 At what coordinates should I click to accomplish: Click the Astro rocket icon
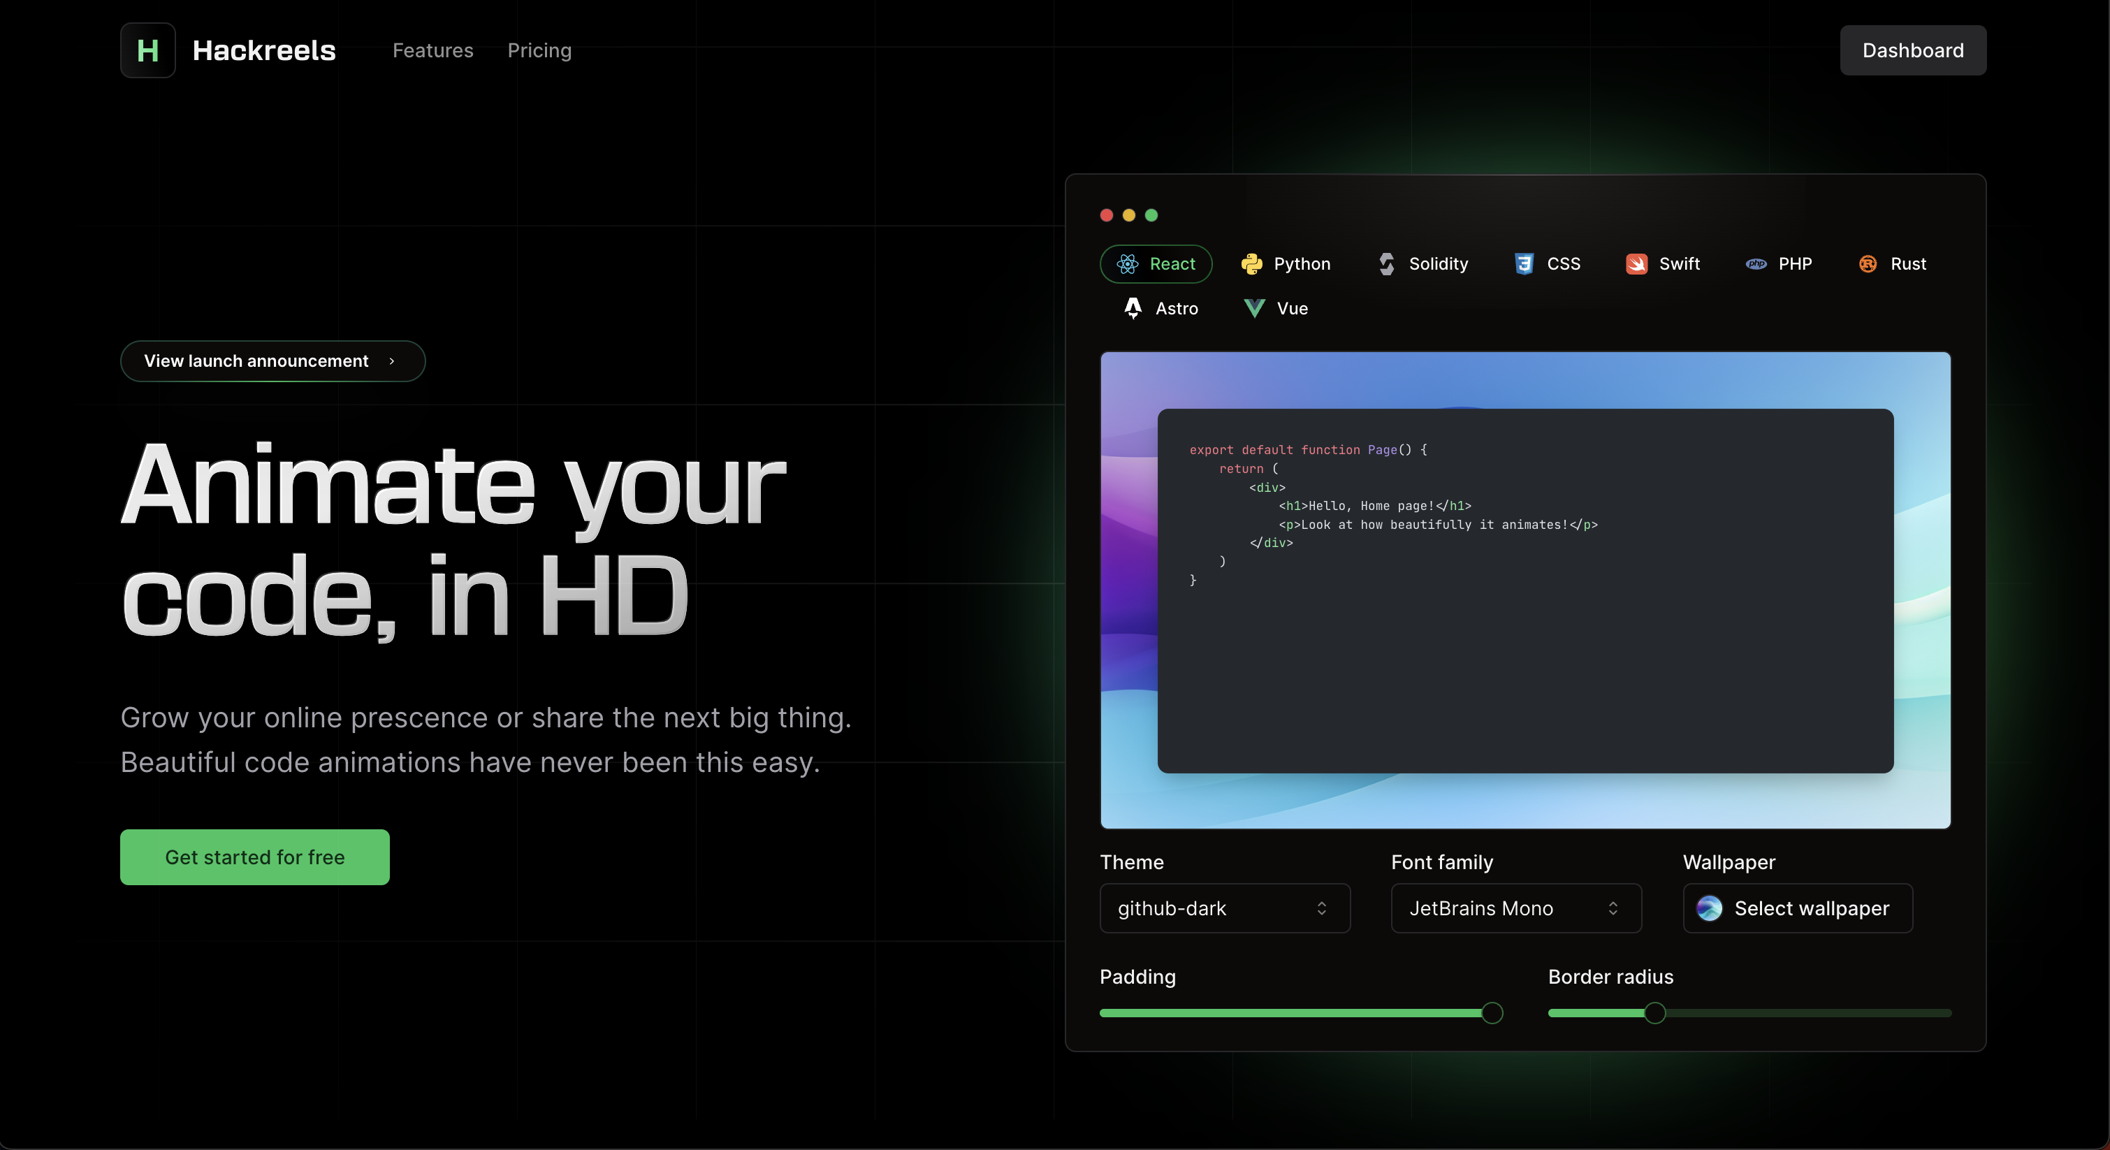(1133, 308)
